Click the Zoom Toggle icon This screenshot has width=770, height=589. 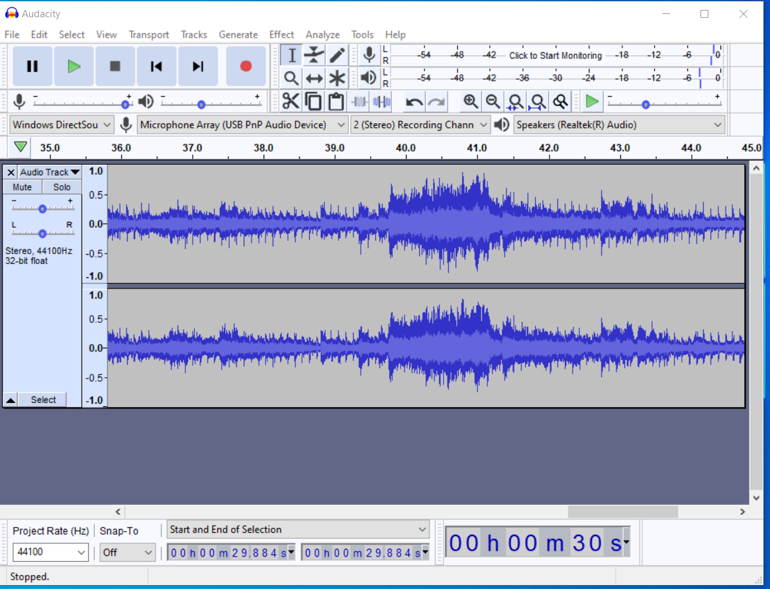pyautogui.click(x=560, y=102)
